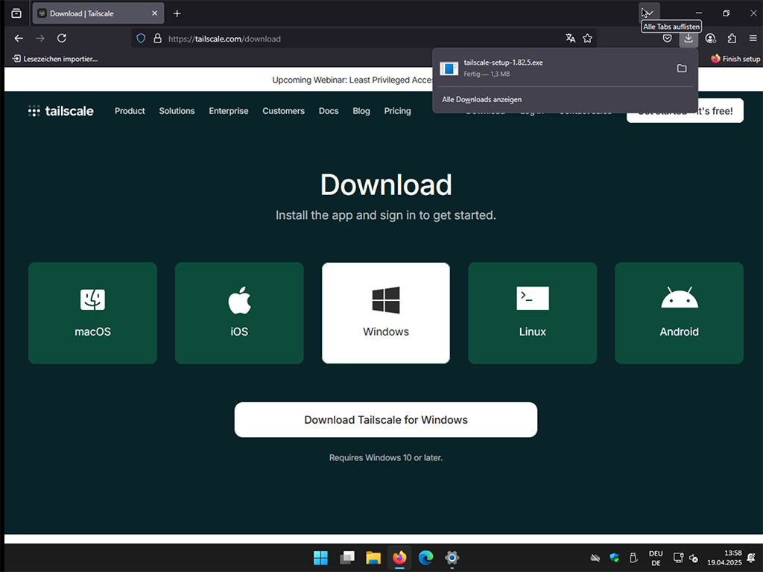Image resolution: width=763 pixels, height=572 pixels.
Task: Click the Upcoming Webinar banner text
Action: click(352, 80)
